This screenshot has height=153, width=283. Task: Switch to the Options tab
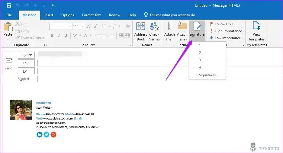(x=68, y=15)
